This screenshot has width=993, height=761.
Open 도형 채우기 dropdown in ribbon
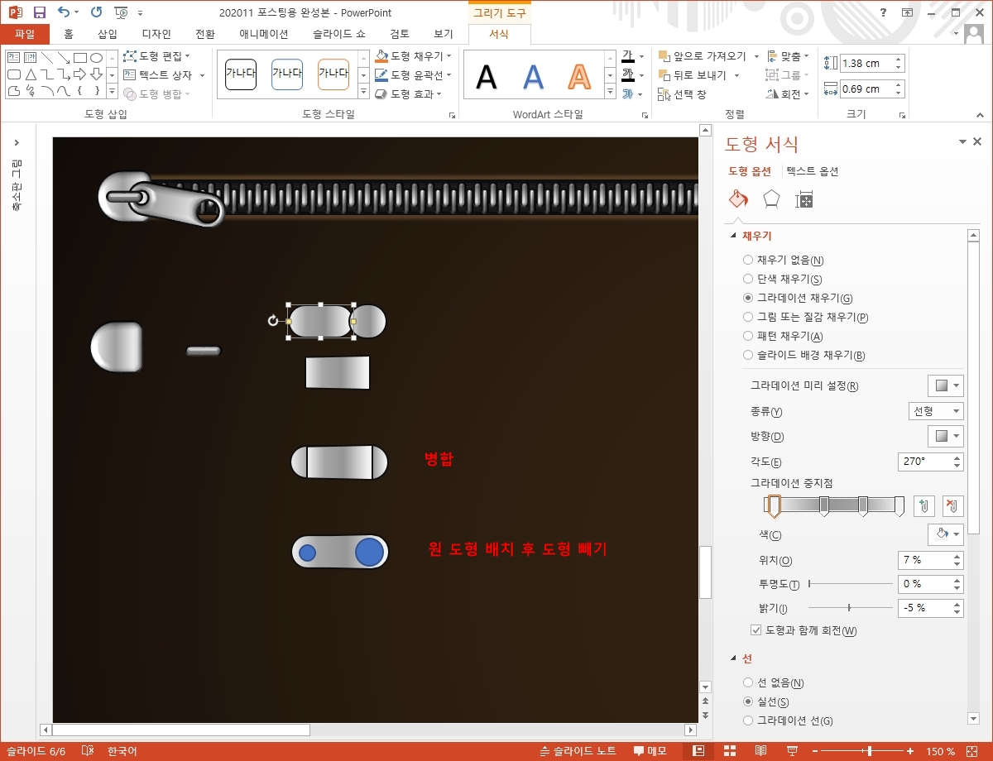414,56
